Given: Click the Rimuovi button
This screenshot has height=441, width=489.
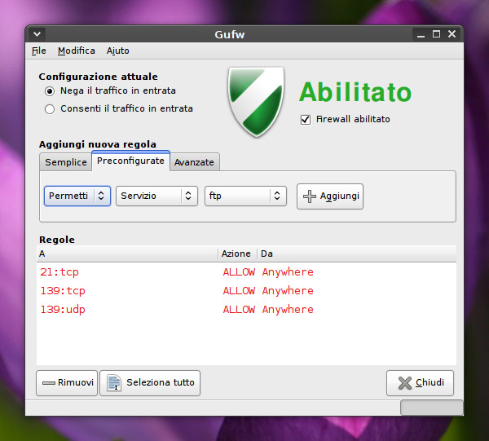Looking at the screenshot, I should [67, 382].
